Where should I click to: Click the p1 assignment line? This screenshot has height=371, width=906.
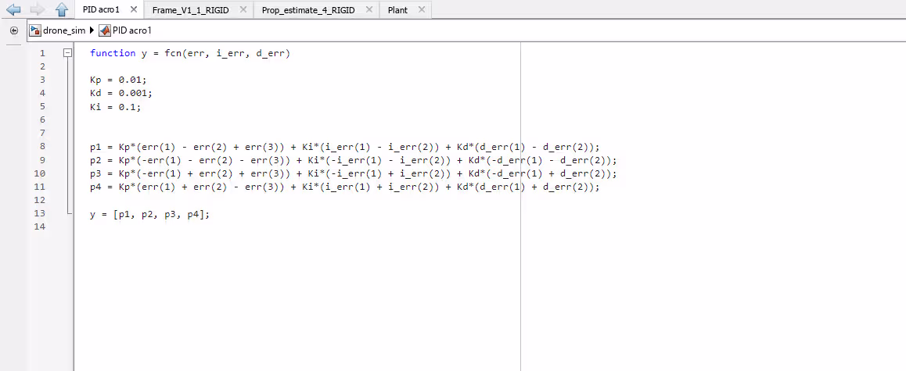[345, 147]
